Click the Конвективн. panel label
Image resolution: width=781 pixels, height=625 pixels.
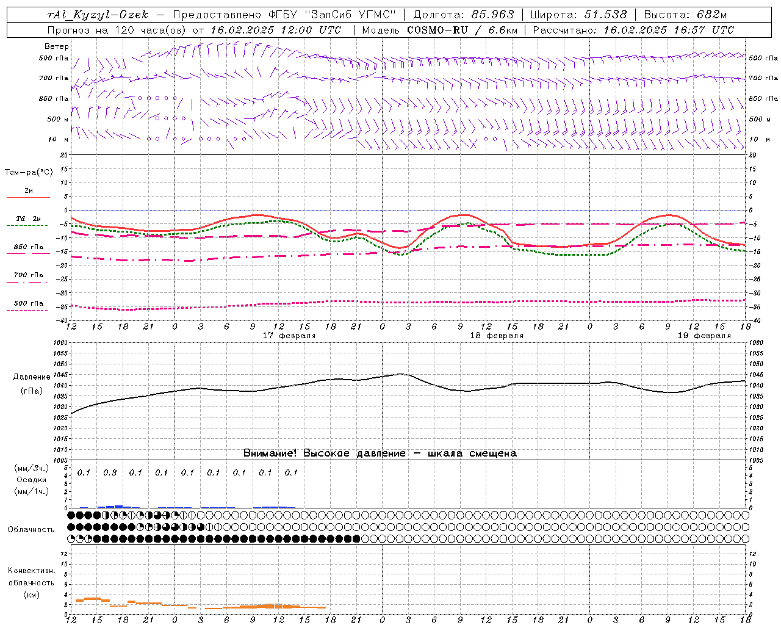(x=31, y=571)
